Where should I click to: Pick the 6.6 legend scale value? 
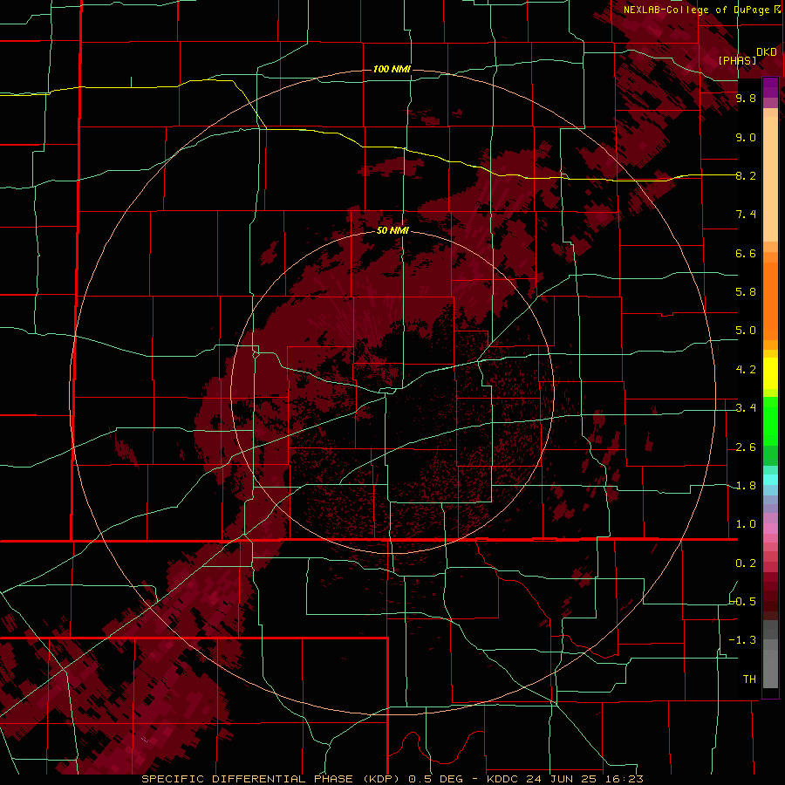746,253
